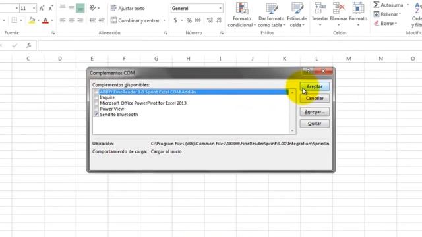Click the fx insert function icon
Image resolution: width=422 pixels, height=237 pixels.
(x=29, y=45)
